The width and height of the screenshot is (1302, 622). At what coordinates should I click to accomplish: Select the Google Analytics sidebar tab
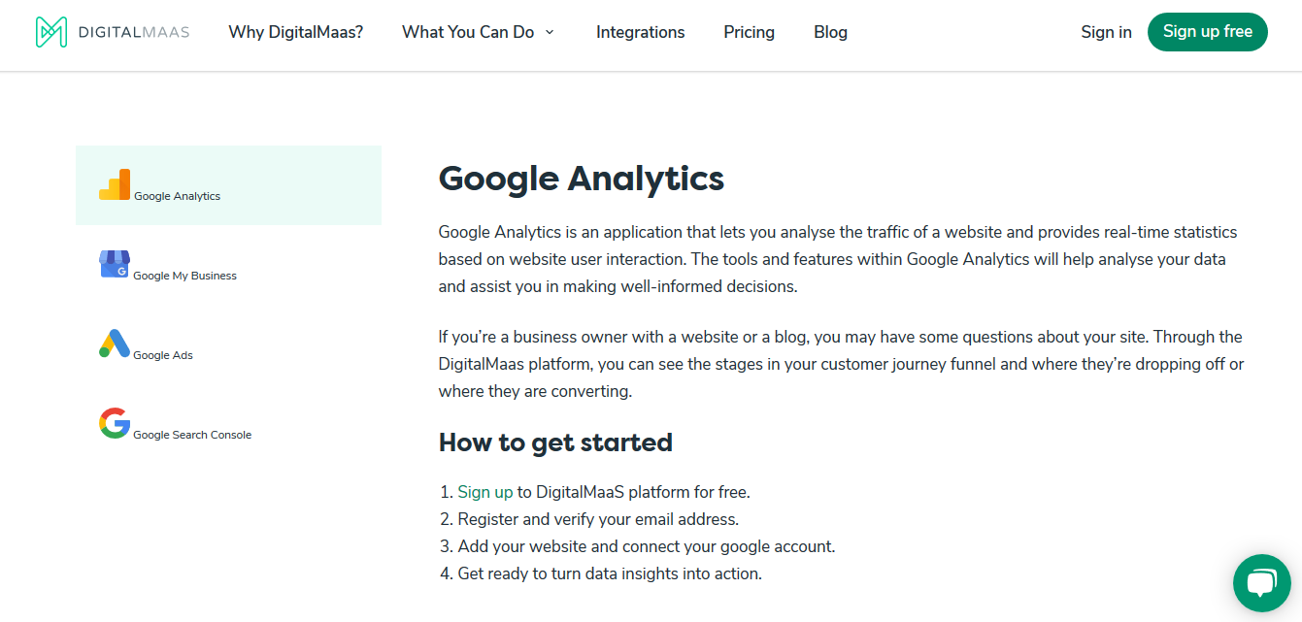coord(228,185)
